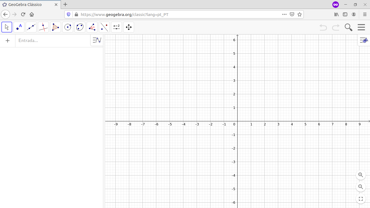Select the Angle tool

coord(92,27)
